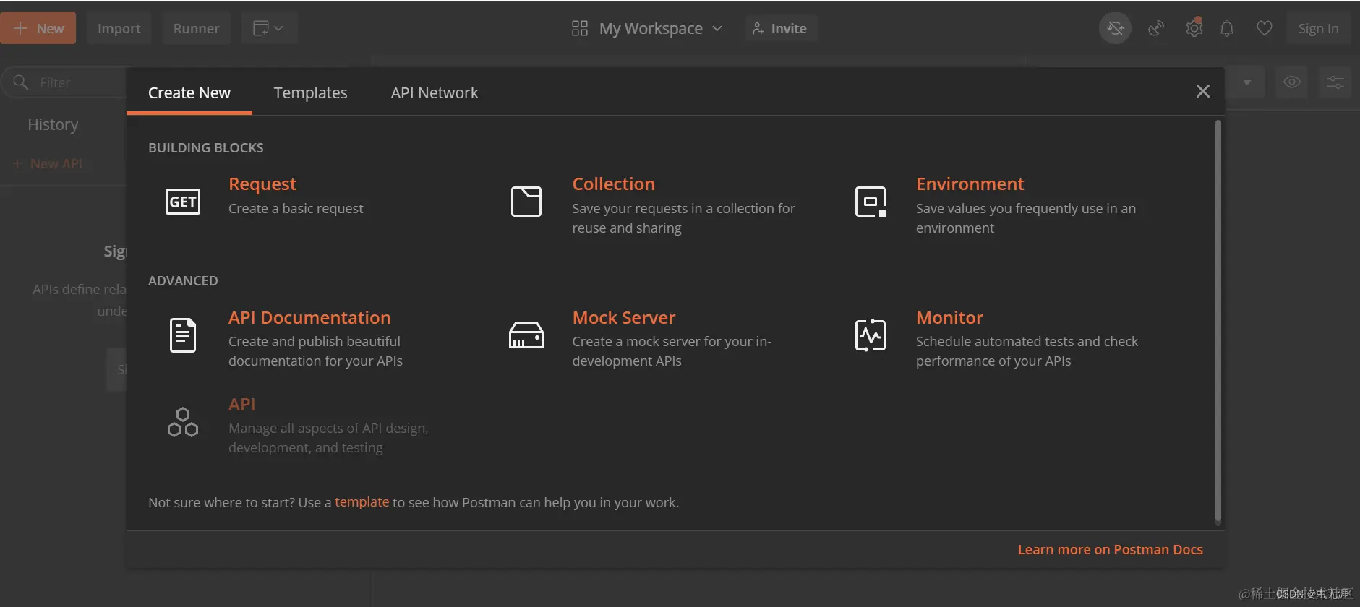
Task: Click the Runner button
Action: tap(197, 28)
